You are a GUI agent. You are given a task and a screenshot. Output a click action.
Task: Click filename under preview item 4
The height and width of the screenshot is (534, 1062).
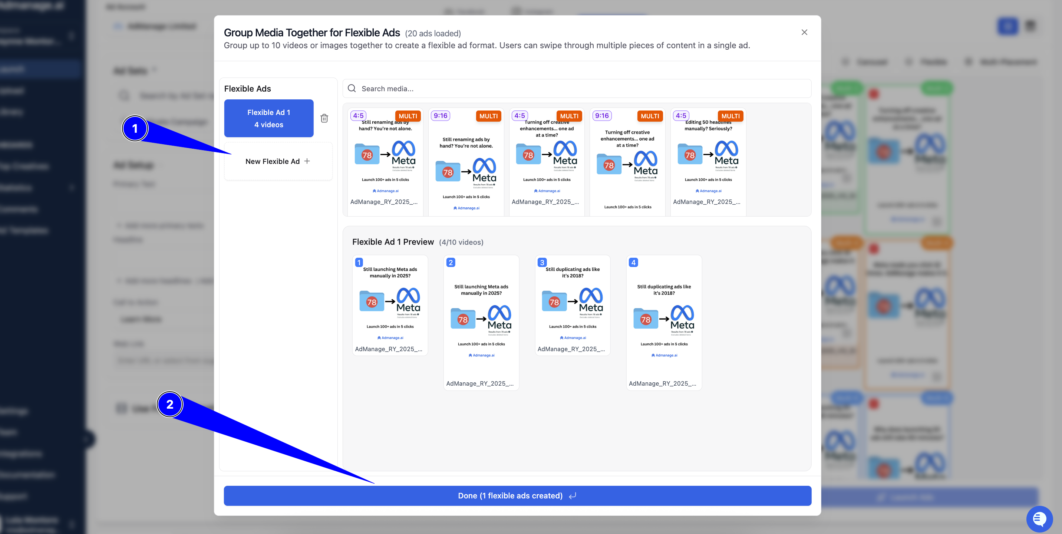point(662,383)
